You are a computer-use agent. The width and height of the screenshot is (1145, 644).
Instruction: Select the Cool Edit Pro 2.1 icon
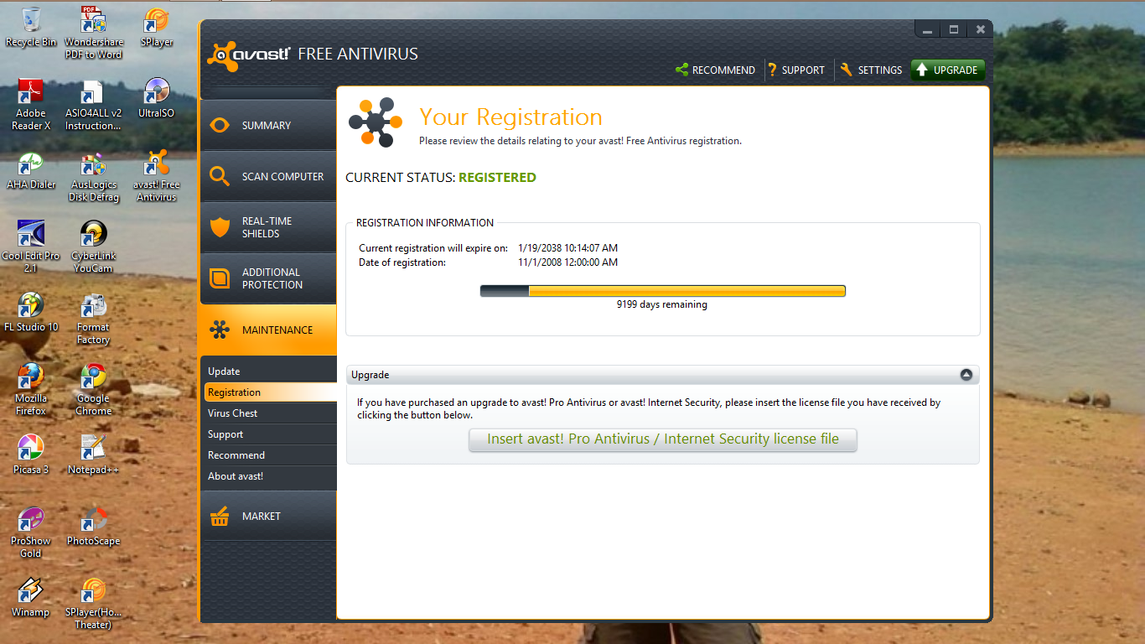31,247
